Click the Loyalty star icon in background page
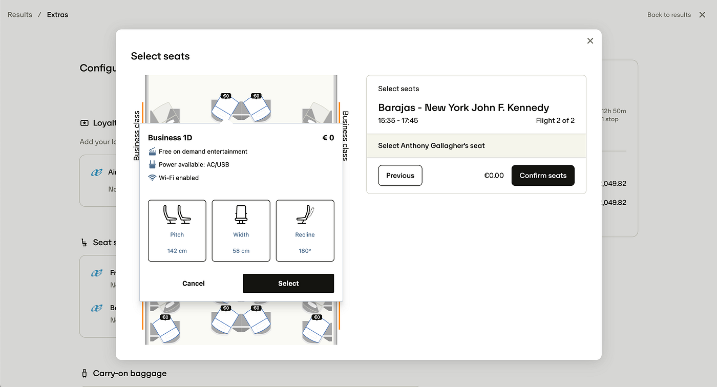This screenshot has height=387, width=717. [x=85, y=123]
